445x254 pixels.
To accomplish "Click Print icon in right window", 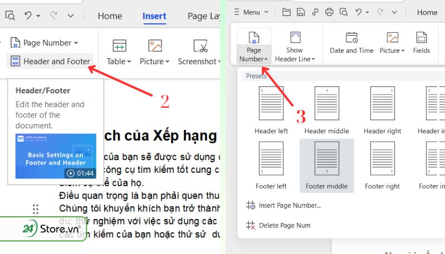I will pyautogui.click(x=329, y=12).
